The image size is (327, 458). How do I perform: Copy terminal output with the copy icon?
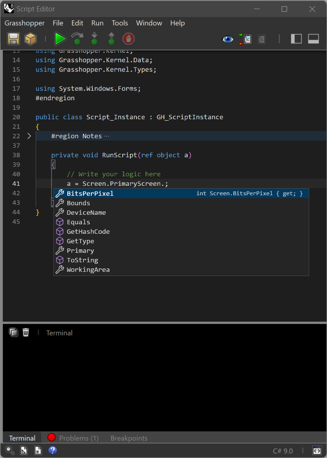pyautogui.click(x=13, y=332)
